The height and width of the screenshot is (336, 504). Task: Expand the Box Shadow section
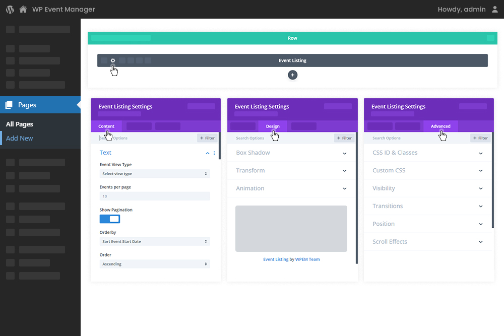pos(291,153)
